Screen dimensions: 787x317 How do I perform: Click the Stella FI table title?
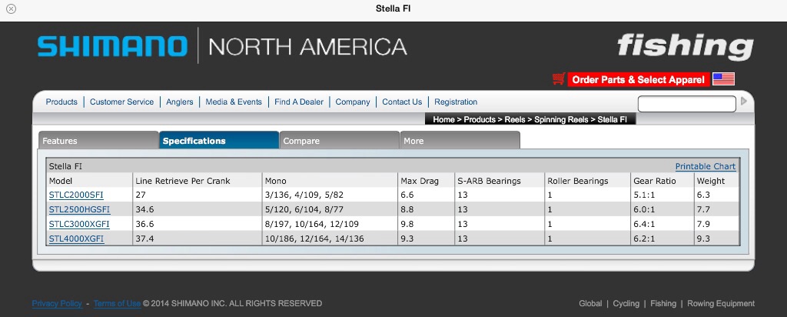pos(65,166)
